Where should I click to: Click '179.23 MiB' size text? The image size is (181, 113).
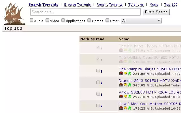[143, 108]
